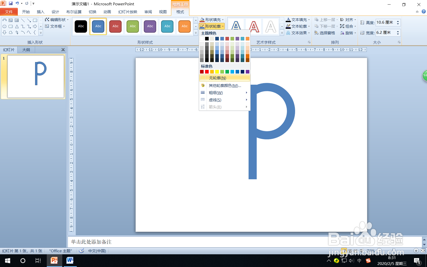Select the oval shape tool

4,26
